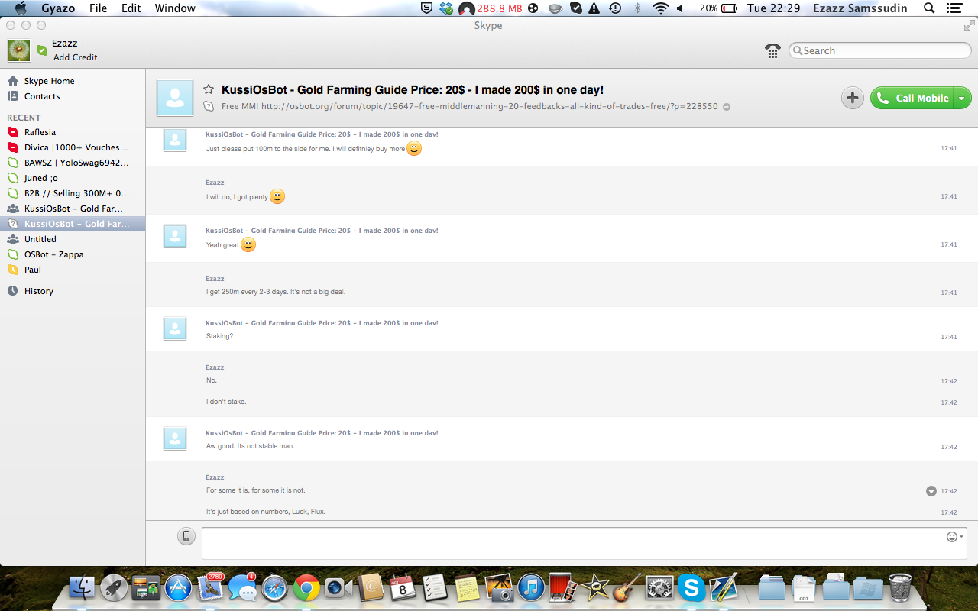The image size is (978, 611).
Task: Click the 'Aw good. Its not stable man.' message
Action: click(250, 446)
